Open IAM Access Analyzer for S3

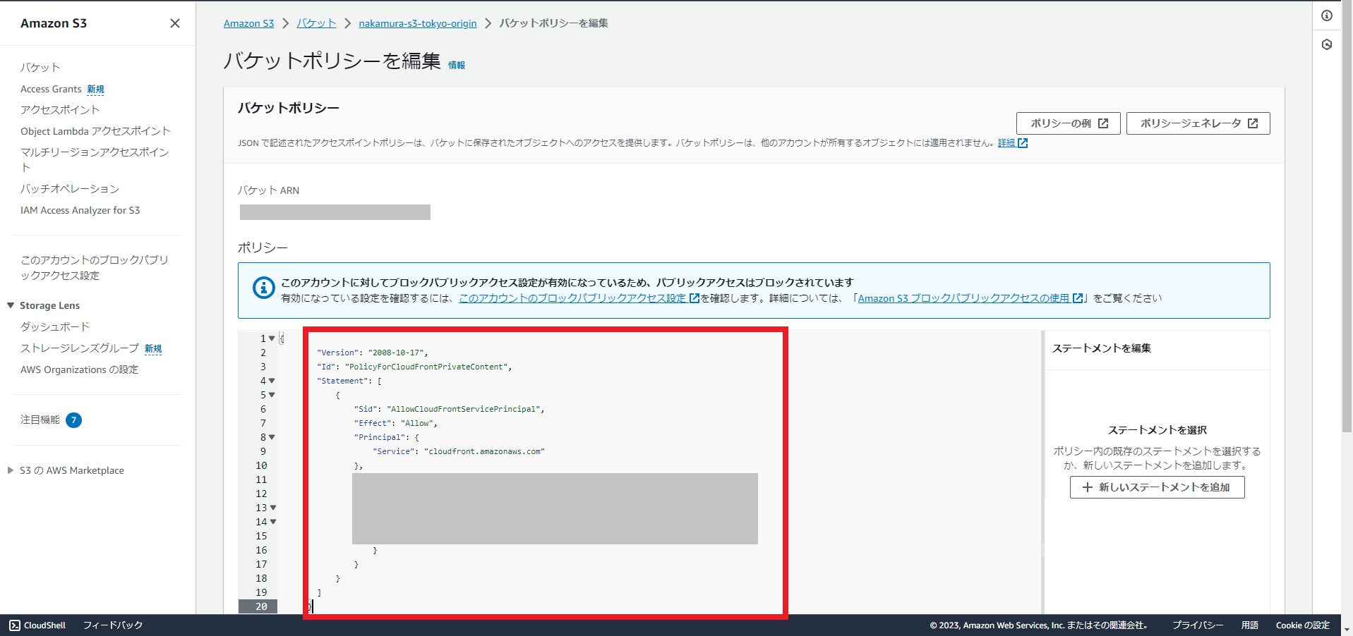click(x=80, y=210)
